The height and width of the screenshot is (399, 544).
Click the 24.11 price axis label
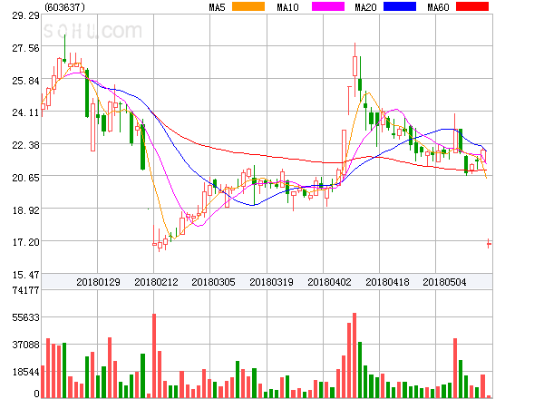(x=26, y=112)
